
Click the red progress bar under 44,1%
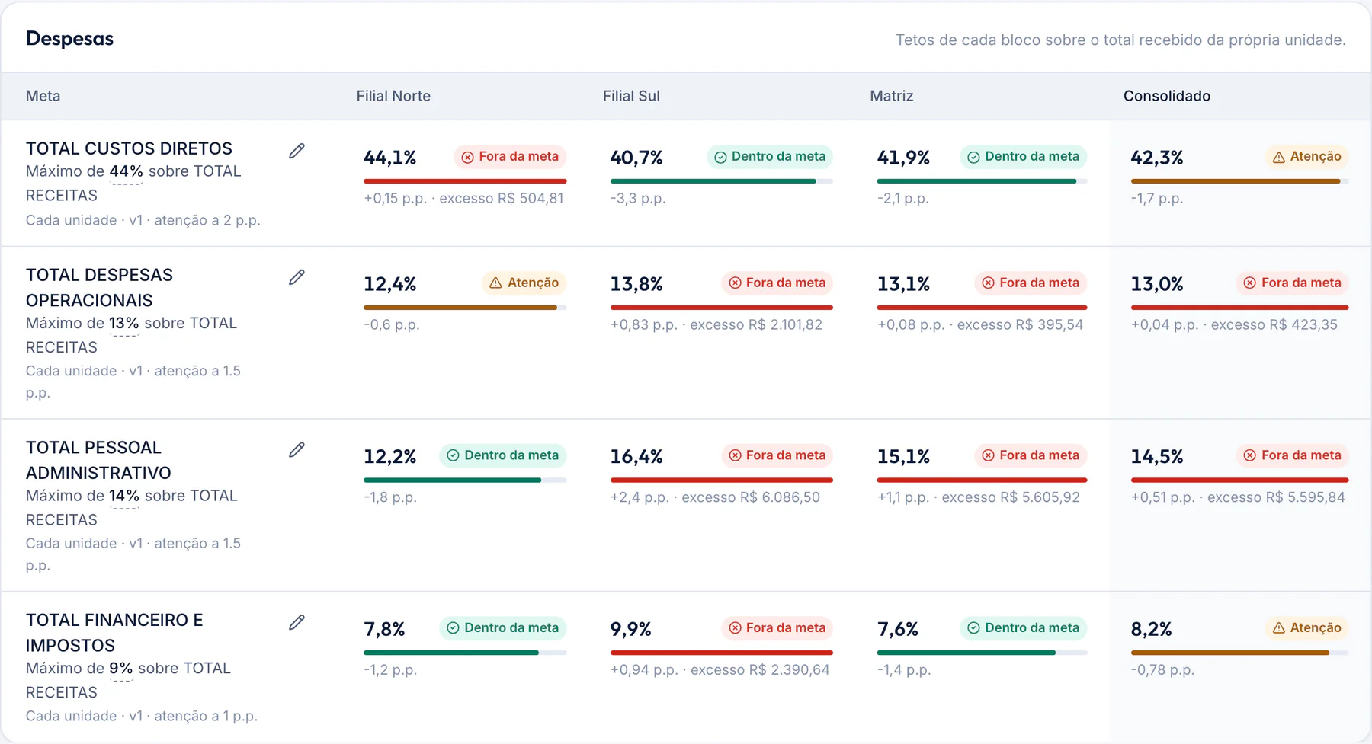(x=465, y=181)
